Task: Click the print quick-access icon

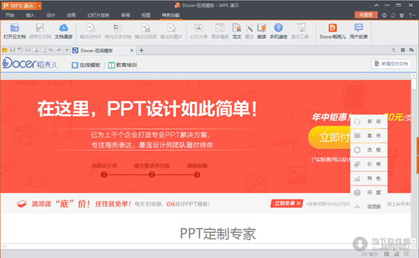Action: pyautogui.click(x=28, y=50)
